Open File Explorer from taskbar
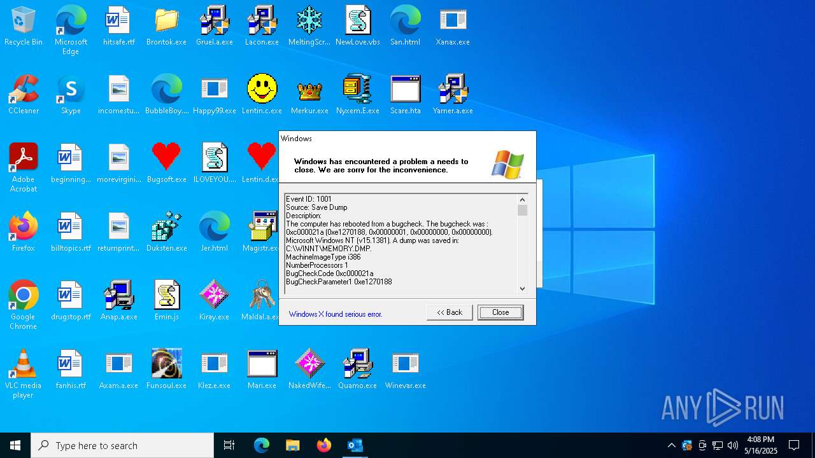This screenshot has height=458, width=815. click(292, 445)
